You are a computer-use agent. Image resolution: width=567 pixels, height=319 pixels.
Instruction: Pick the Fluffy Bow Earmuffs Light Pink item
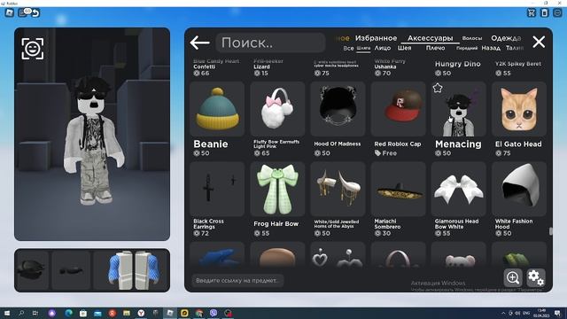tap(277, 109)
